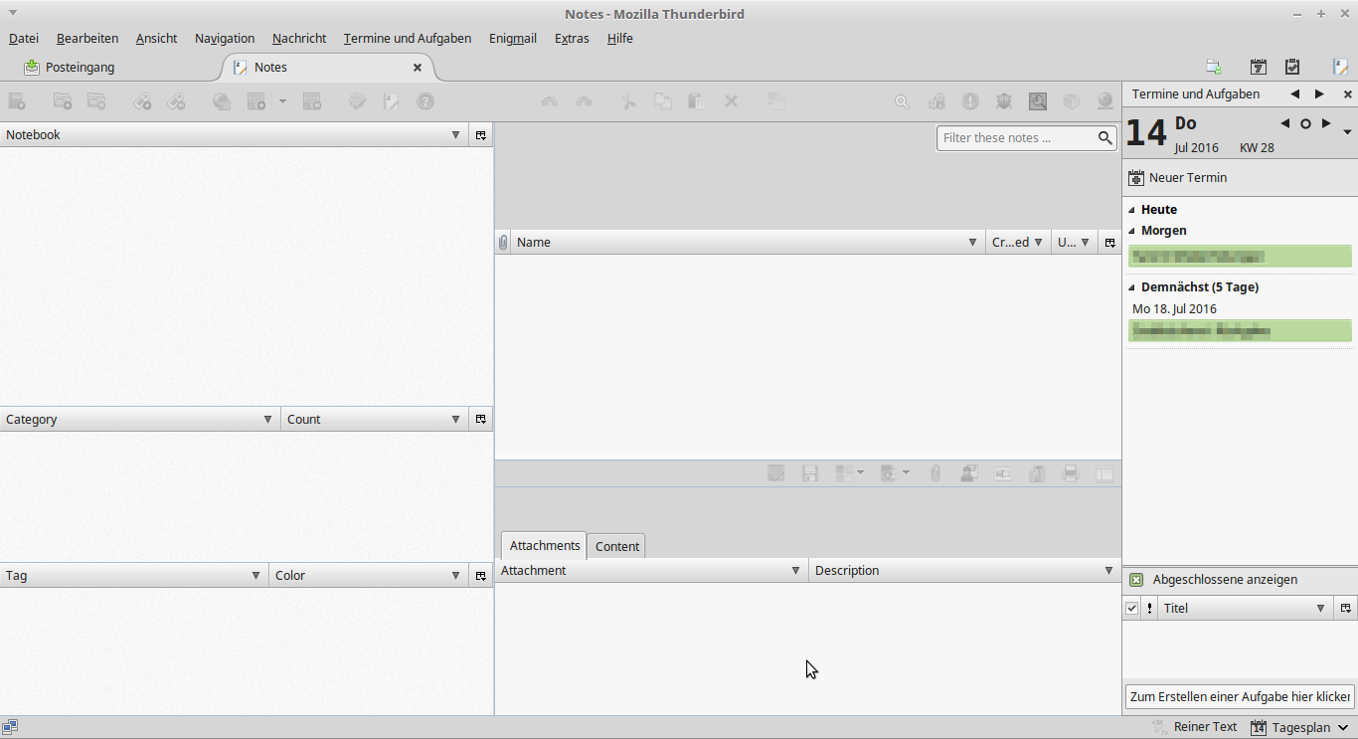The height and width of the screenshot is (739, 1358).
Task: Open the Tagesplan dropdown in status bar
Action: tap(1343, 728)
